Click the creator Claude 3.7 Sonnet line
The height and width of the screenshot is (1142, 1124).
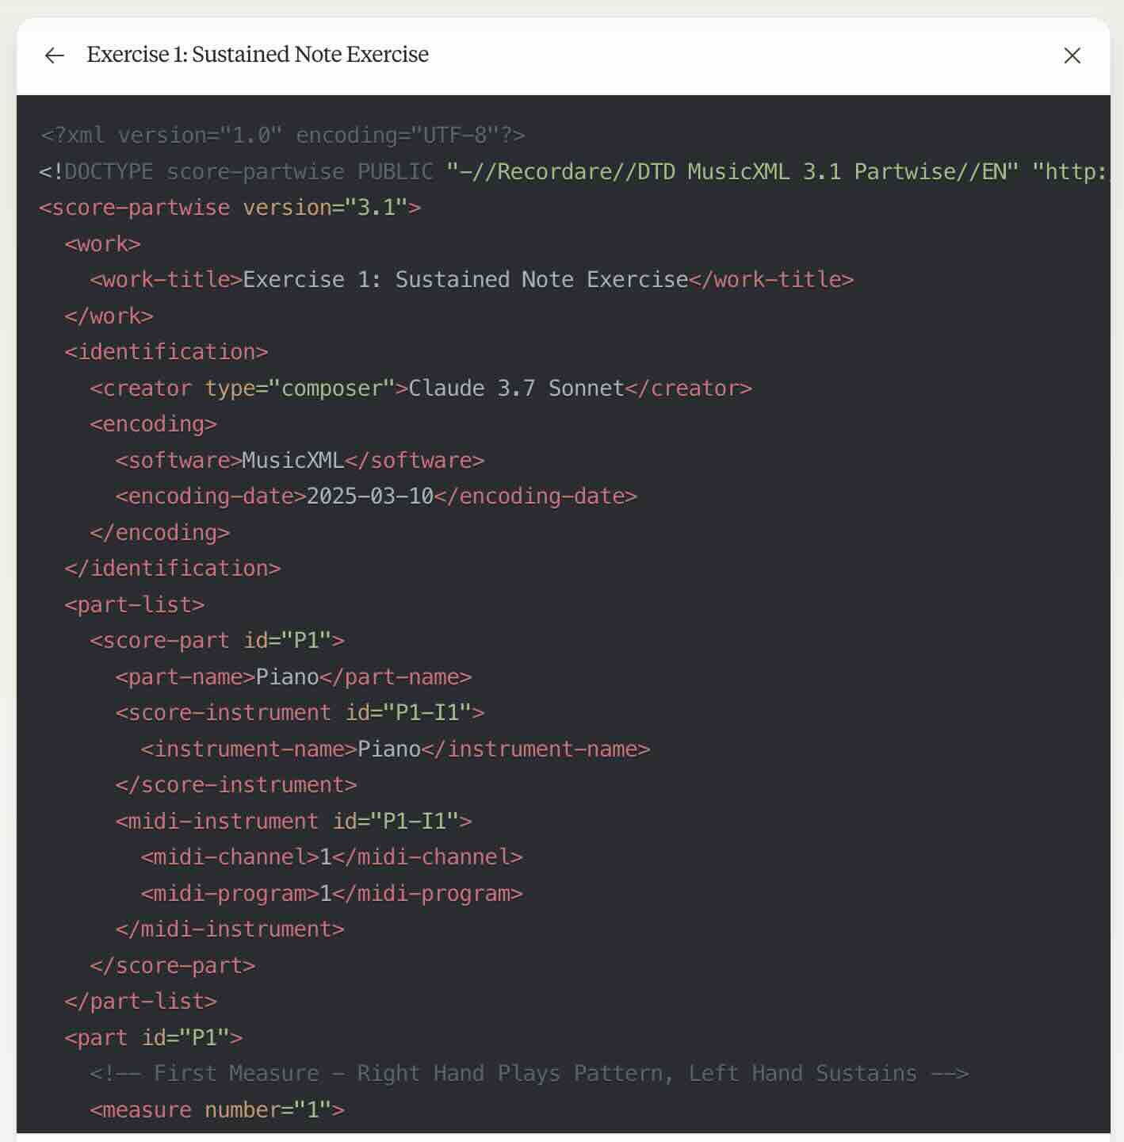pyautogui.click(x=421, y=389)
